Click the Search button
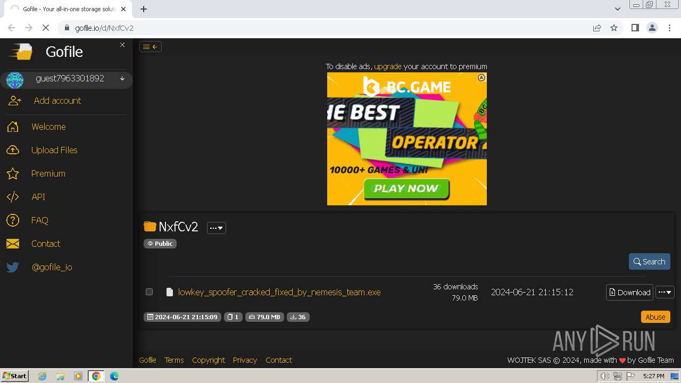This screenshot has height=383, width=681. (x=650, y=261)
